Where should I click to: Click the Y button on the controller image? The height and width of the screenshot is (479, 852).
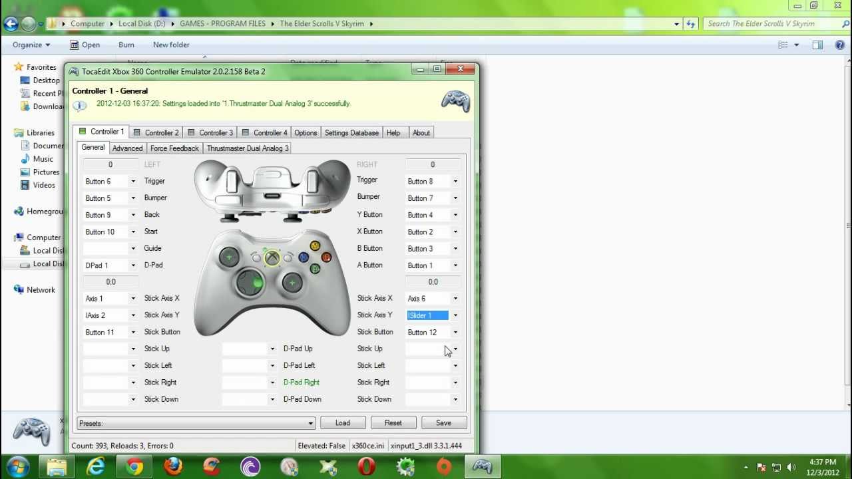pos(315,246)
